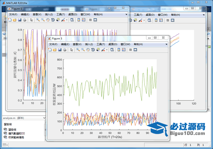Open 文件(F) menu in Figure 3
The image size is (213, 149).
click(x=53, y=44)
